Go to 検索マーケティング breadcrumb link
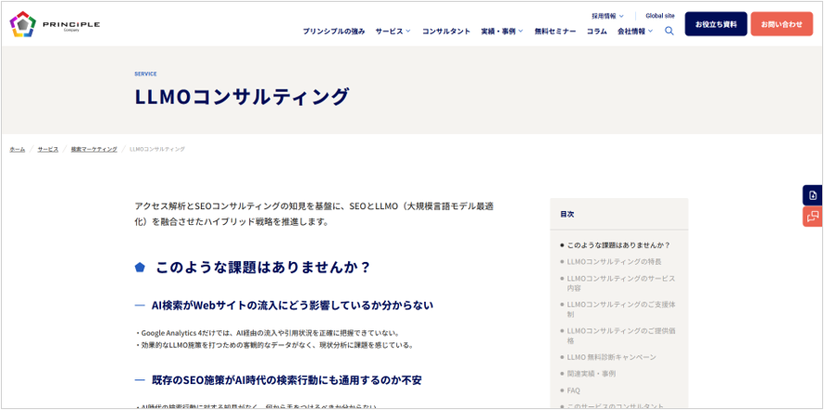Image resolution: width=824 pixels, height=410 pixels. [x=94, y=149]
